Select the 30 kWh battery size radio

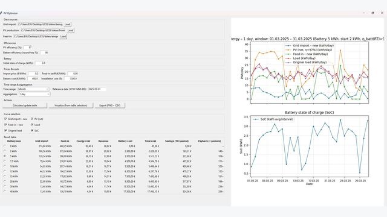click(x=5, y=186)
